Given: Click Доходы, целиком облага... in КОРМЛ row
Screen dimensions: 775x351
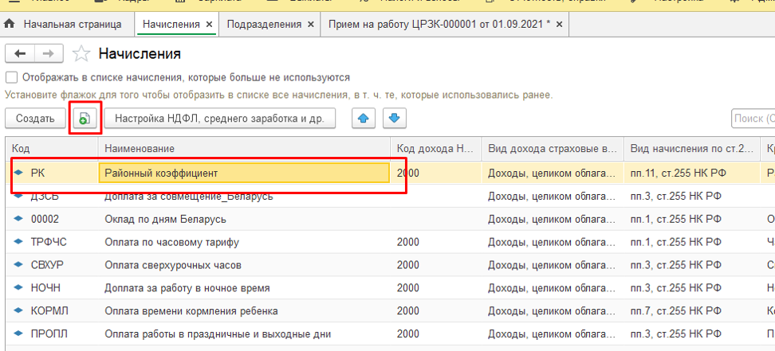Looking at the screenshot, I should click(x=552, y=311).
